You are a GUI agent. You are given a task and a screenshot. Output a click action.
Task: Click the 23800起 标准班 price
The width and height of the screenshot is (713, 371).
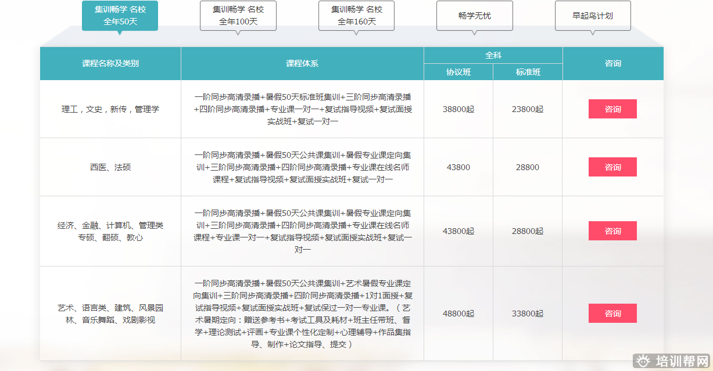[528, 109]
